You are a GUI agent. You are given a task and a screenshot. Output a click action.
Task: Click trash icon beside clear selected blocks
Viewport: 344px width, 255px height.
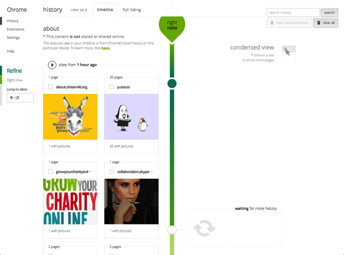click(x=272, y=23)
